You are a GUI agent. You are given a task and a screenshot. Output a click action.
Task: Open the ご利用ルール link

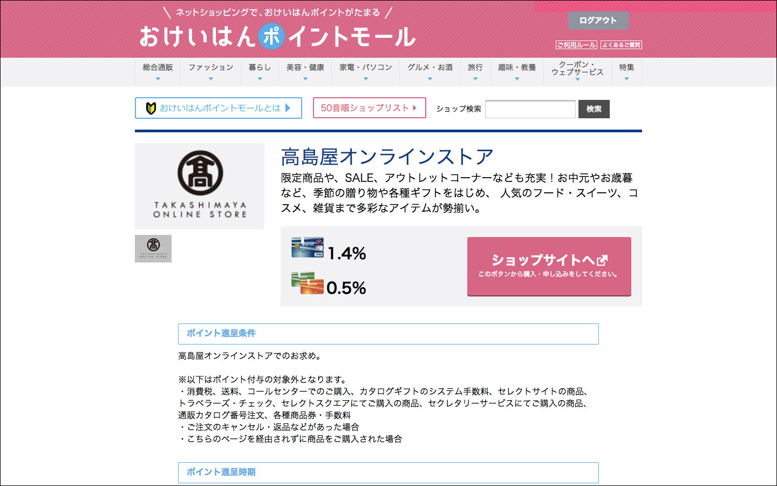tap(577, 45)
